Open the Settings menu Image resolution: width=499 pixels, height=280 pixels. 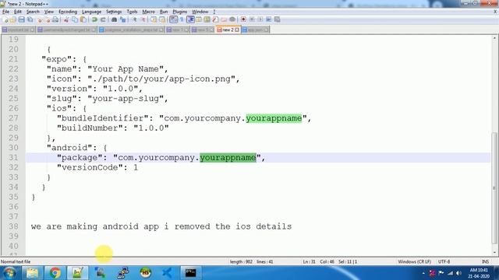pyautogui.click(x=114, y=12)
